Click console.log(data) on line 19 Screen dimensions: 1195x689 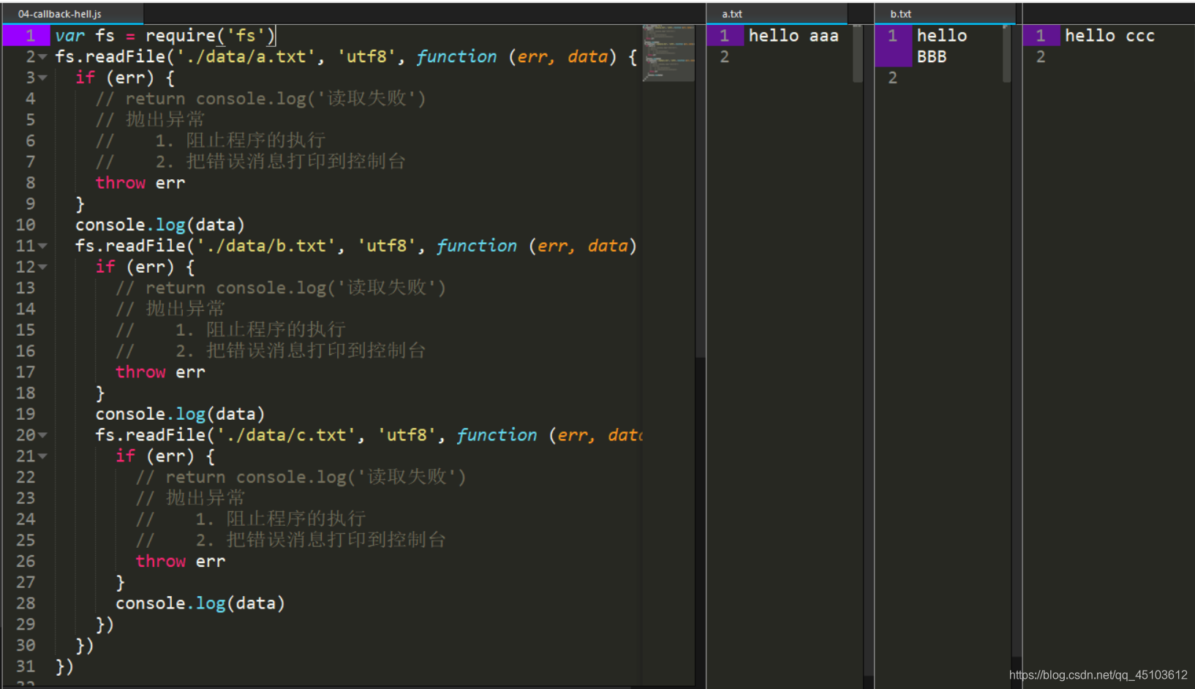pyautogui.click(x=180, y=414)
